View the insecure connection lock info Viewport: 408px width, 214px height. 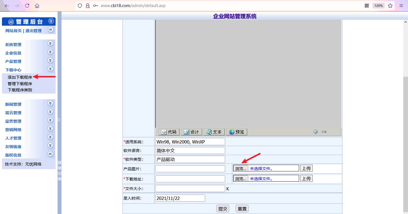[x=87, y=6]
